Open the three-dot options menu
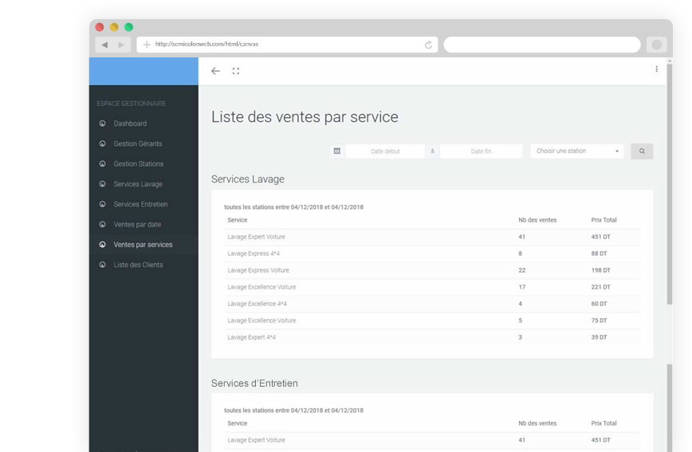692x452 pixels. coord(656,69)
